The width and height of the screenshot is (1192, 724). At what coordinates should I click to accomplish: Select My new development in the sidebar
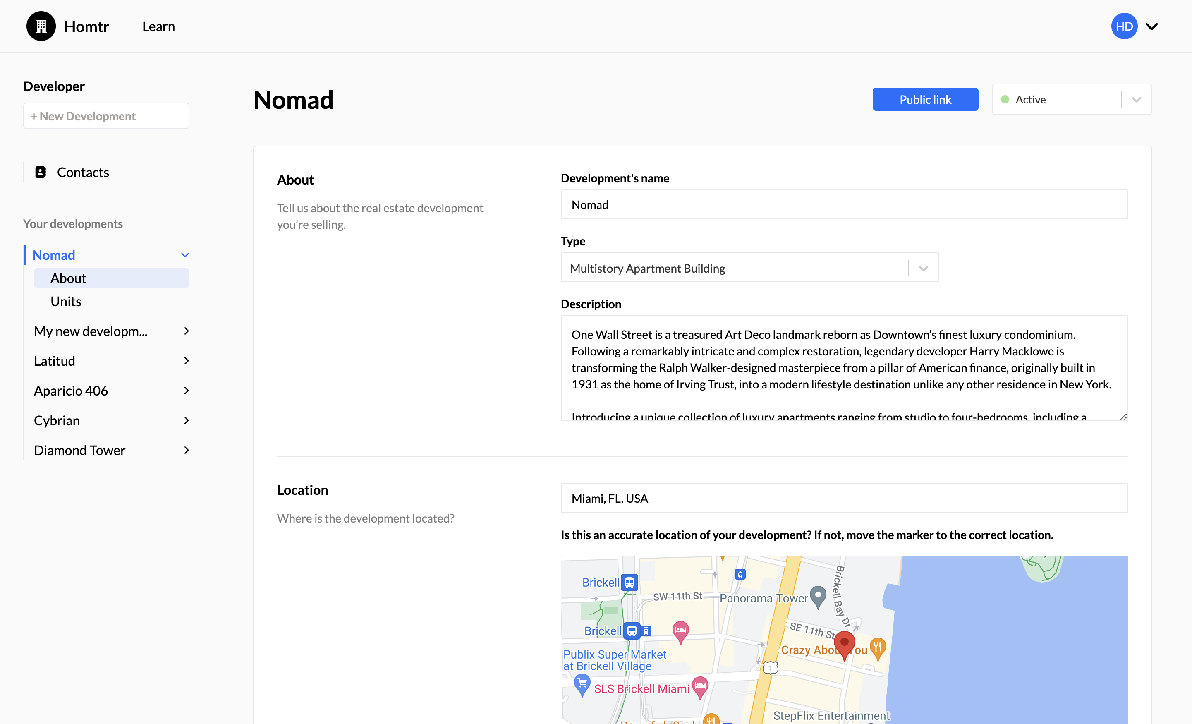coord(91,331)
